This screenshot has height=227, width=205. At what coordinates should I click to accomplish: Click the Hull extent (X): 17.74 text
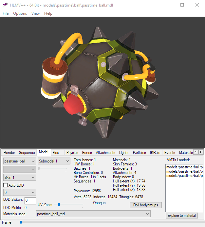[x=129, y=181]
